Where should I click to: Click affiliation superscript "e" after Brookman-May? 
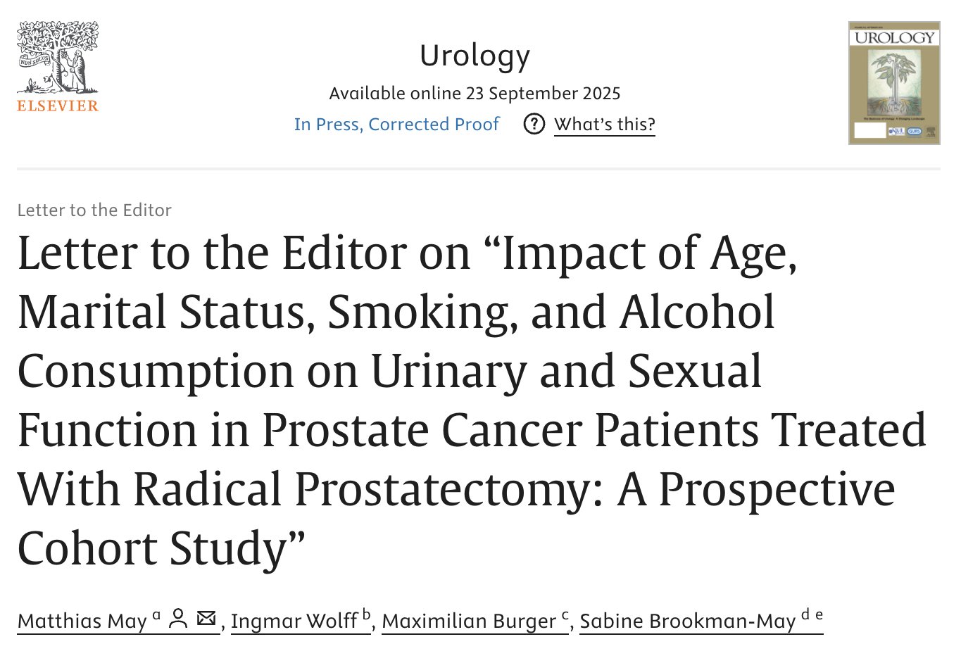(819, 616)
